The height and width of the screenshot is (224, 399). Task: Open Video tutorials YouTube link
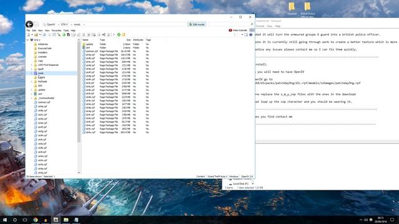[x=238, y=30]
